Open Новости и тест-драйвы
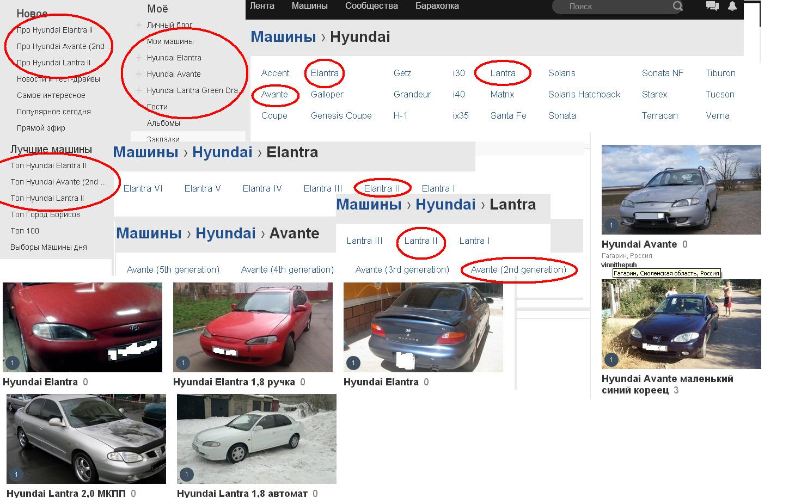Image resolution: width=795 pixels, height=498 pixels. [x=58, y=79]
